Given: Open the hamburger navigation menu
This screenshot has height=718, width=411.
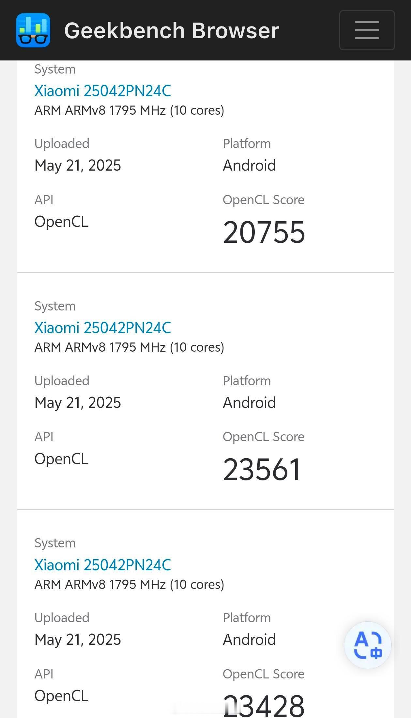Looking at the screenshot, I should click(367, 30).
